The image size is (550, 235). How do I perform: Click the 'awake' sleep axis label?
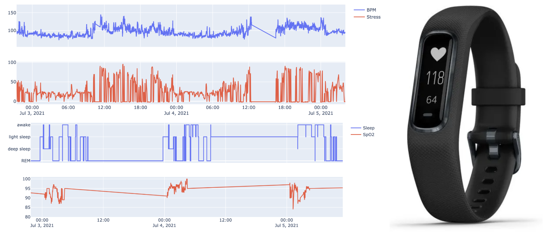click(x=24, y=125)
